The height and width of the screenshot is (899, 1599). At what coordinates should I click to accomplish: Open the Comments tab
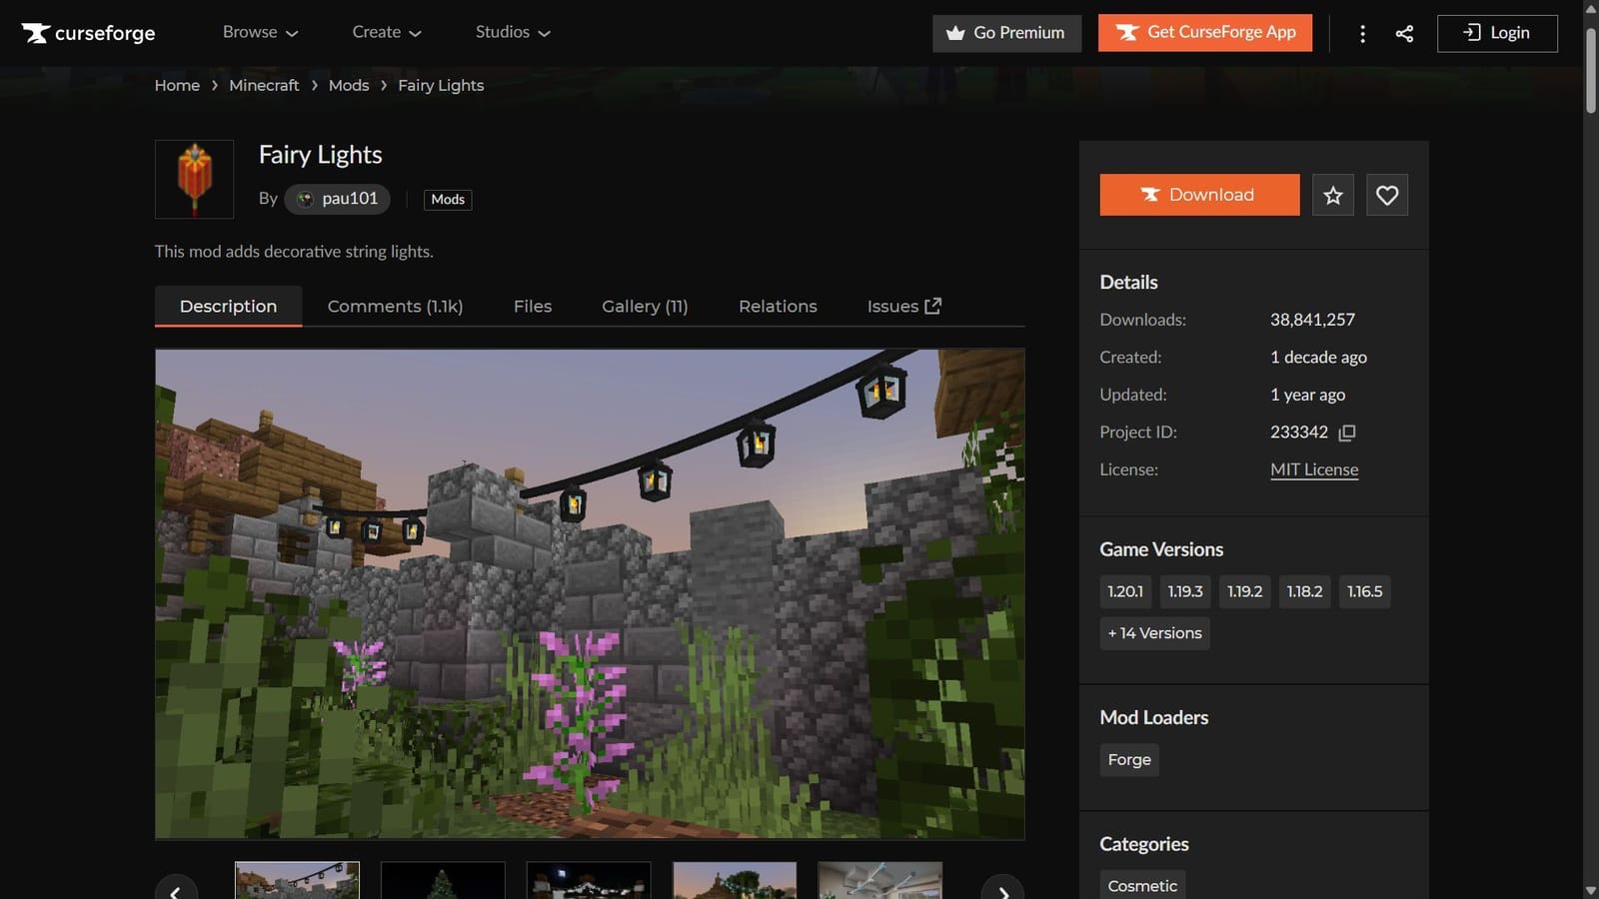tap(394, 306)
